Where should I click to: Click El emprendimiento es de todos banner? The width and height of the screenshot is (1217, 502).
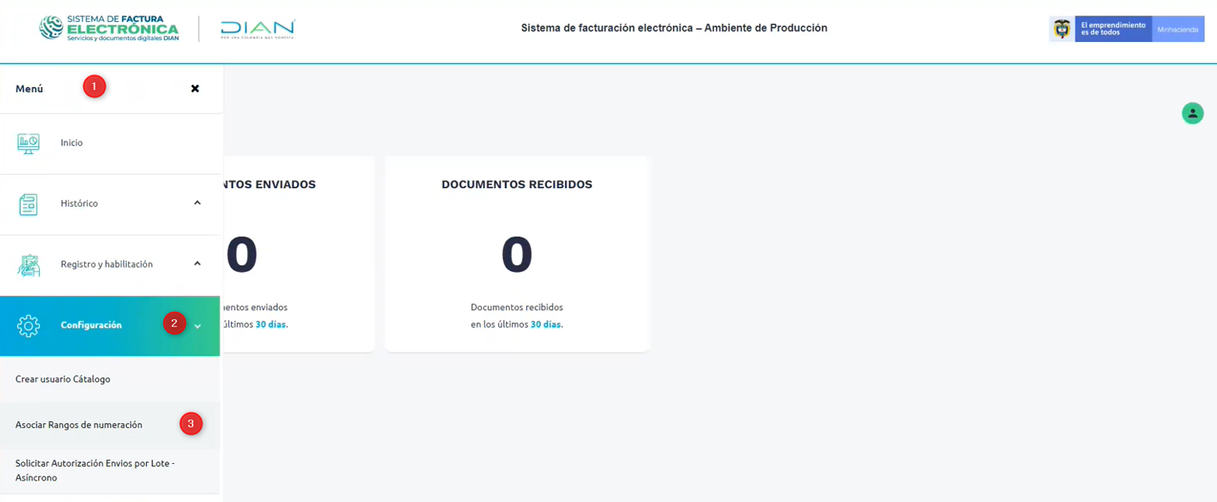click(1112, 29)
